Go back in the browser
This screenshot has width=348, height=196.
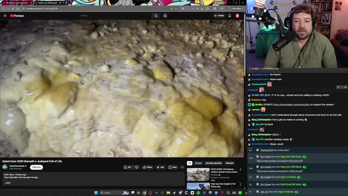pyautogui.click(x=3, y=8)
